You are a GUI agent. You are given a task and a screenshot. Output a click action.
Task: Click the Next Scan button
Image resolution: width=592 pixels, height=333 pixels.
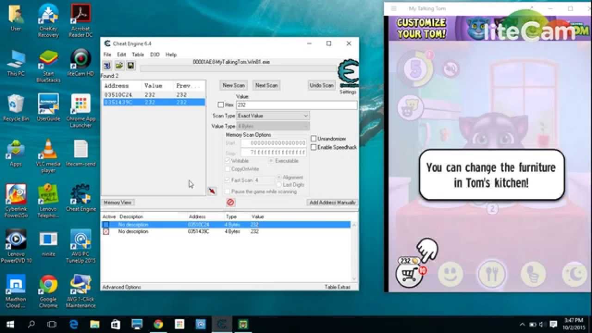[266, 85]
